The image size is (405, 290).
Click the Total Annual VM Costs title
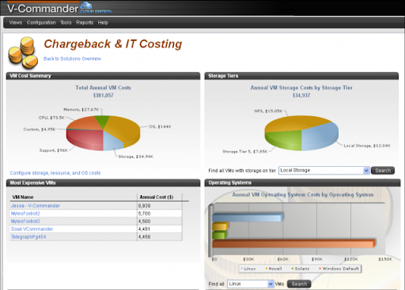(x=103, y=88)
